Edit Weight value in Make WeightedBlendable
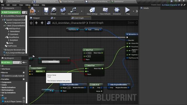Viewport: 187px width, 105px height. 69,88
